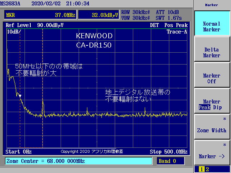Click the Start 0Hz label
Image resolution: width=231 pixels, height=173 pixels.
[18, 151]
